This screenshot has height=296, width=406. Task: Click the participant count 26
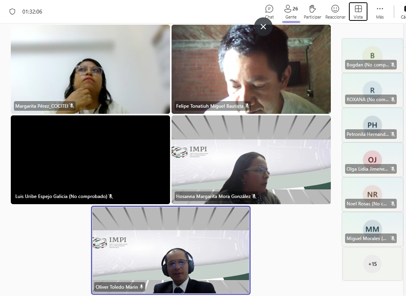[295, 9]
